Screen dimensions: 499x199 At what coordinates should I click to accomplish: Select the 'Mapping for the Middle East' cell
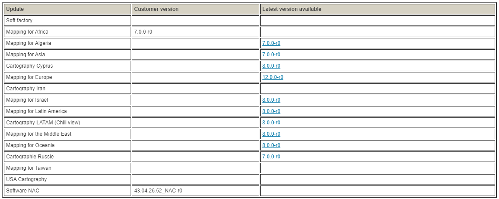point(68,134)
